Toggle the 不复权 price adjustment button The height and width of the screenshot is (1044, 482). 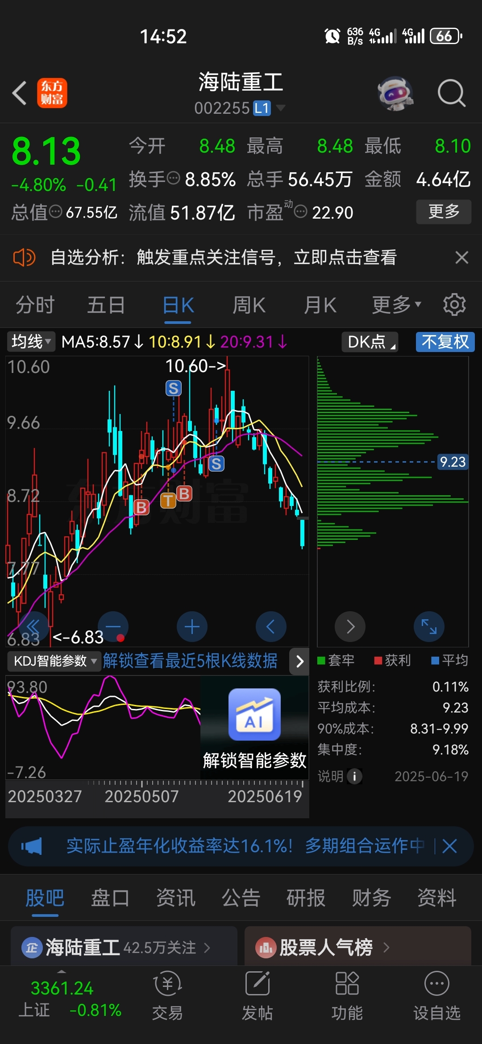(x=445, y=342)
